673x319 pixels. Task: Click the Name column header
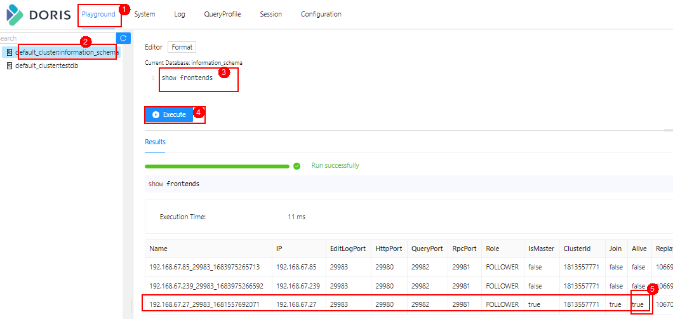[x=208, y=248]
